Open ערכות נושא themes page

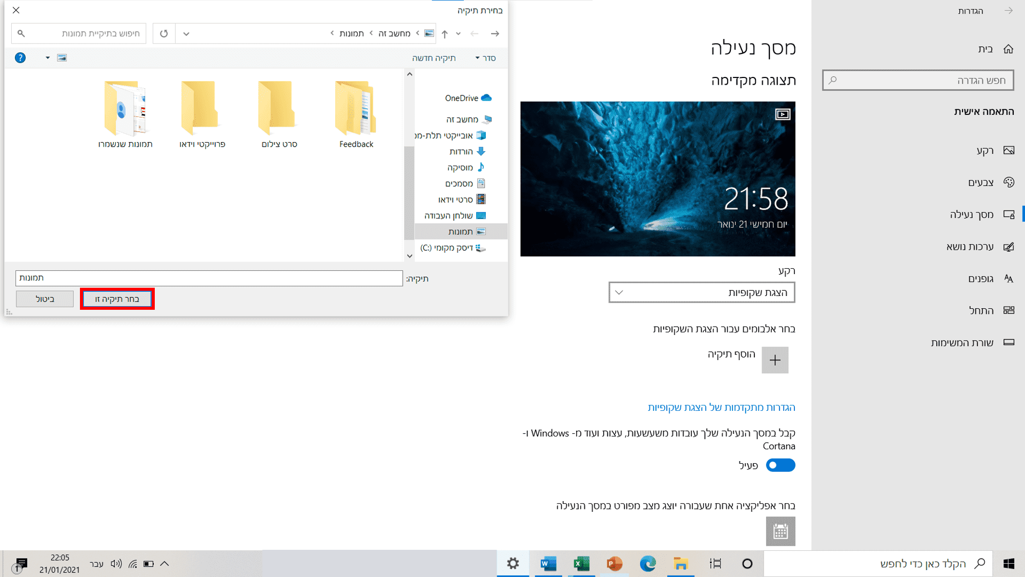980,247
